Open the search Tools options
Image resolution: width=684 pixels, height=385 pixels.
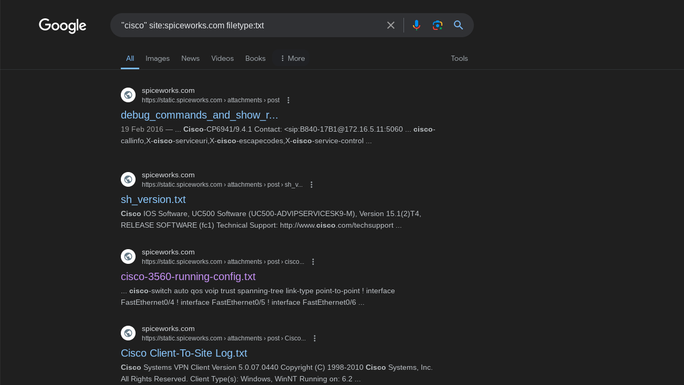[459, 58]
